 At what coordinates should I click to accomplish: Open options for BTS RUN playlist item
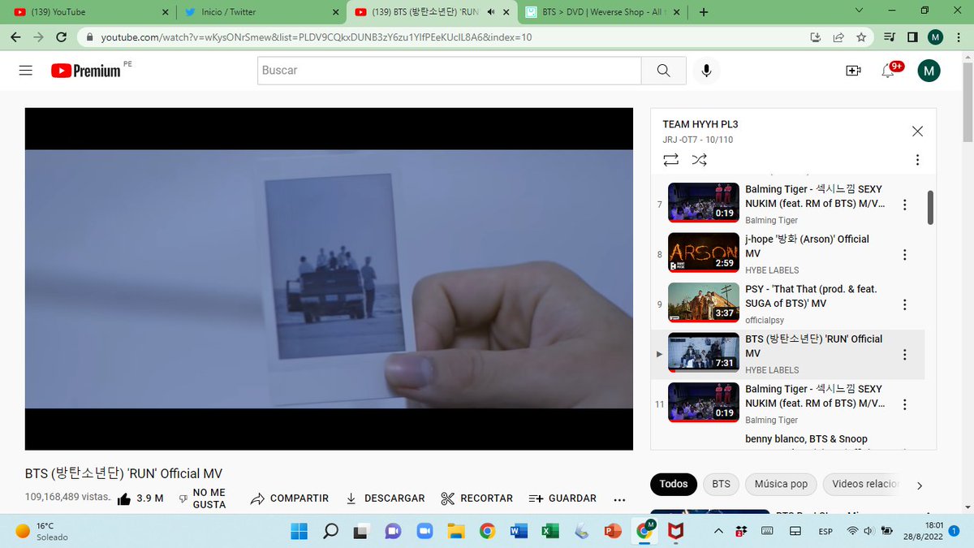(x=904, y=355)
